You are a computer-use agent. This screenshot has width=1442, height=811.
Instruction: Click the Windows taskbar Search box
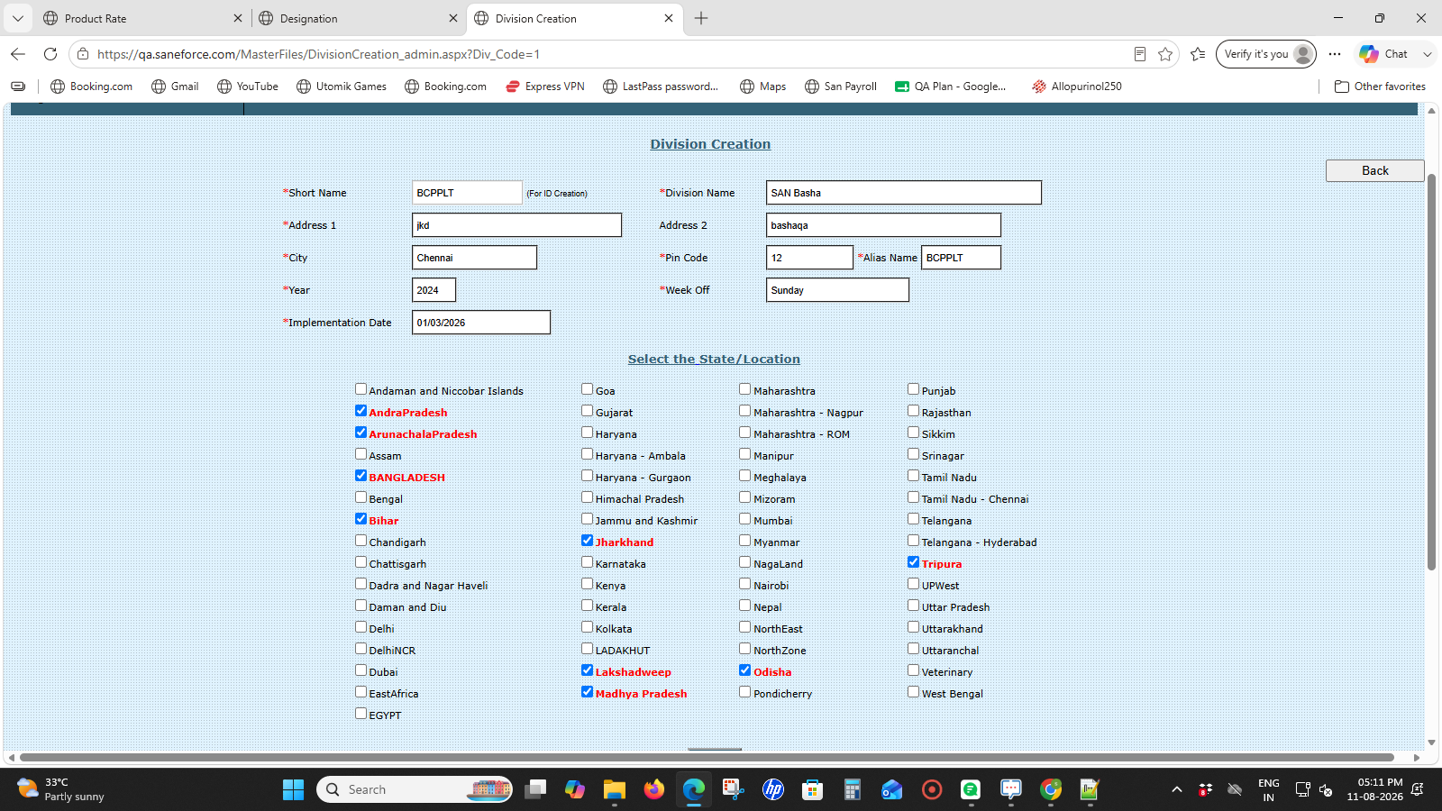(415, 789)
